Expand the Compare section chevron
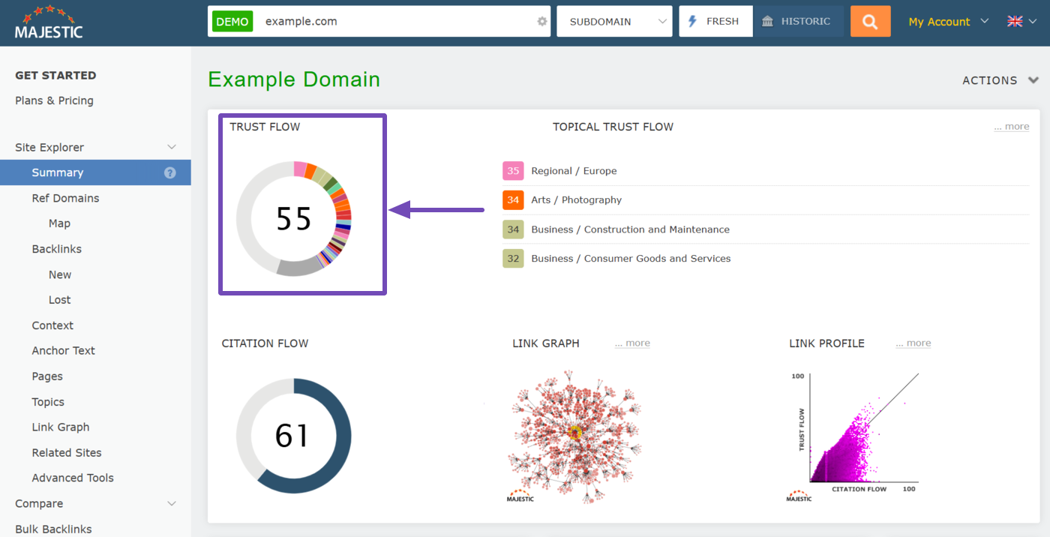The image size is (1050, 537). 172,503
